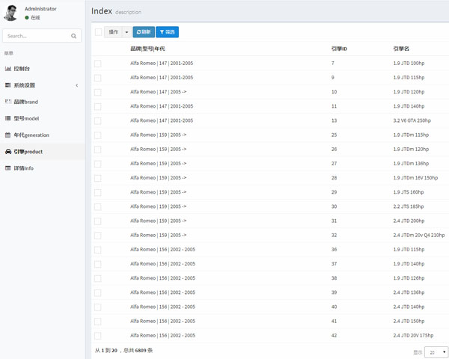Click the 控制台 dashboard chart icon
449x359 pixels.
8,69
